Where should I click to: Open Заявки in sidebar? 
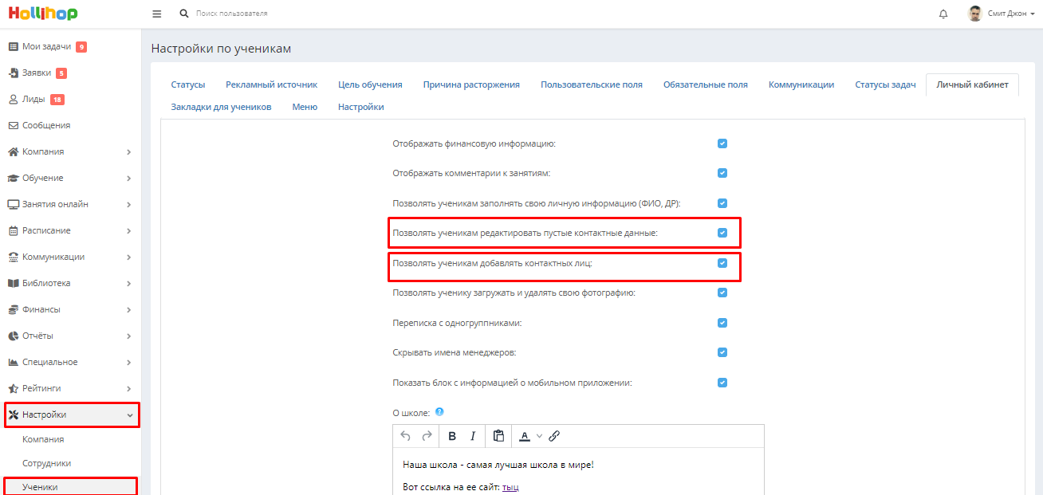pos(37,73)
